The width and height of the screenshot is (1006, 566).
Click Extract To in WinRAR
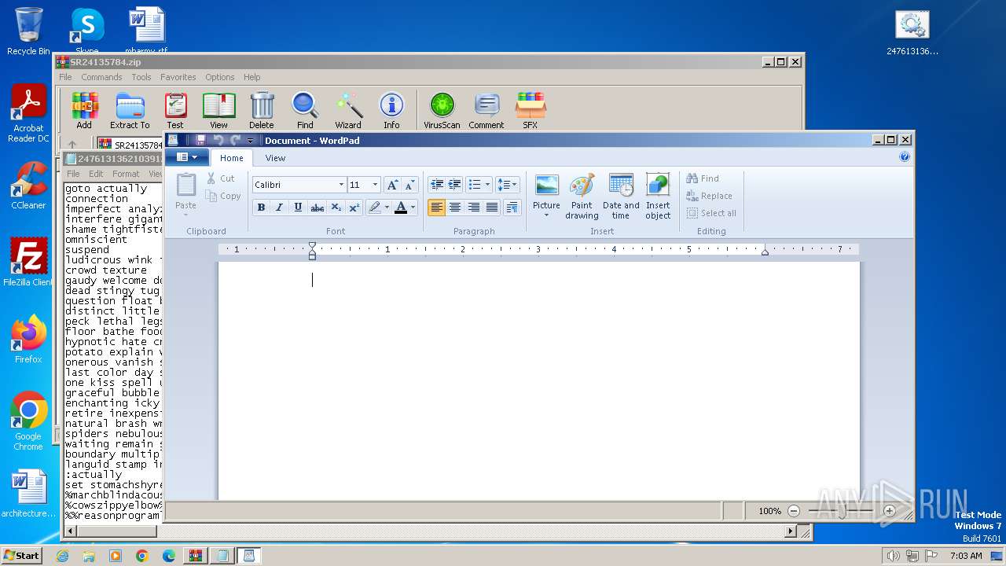tap(130, 110)
